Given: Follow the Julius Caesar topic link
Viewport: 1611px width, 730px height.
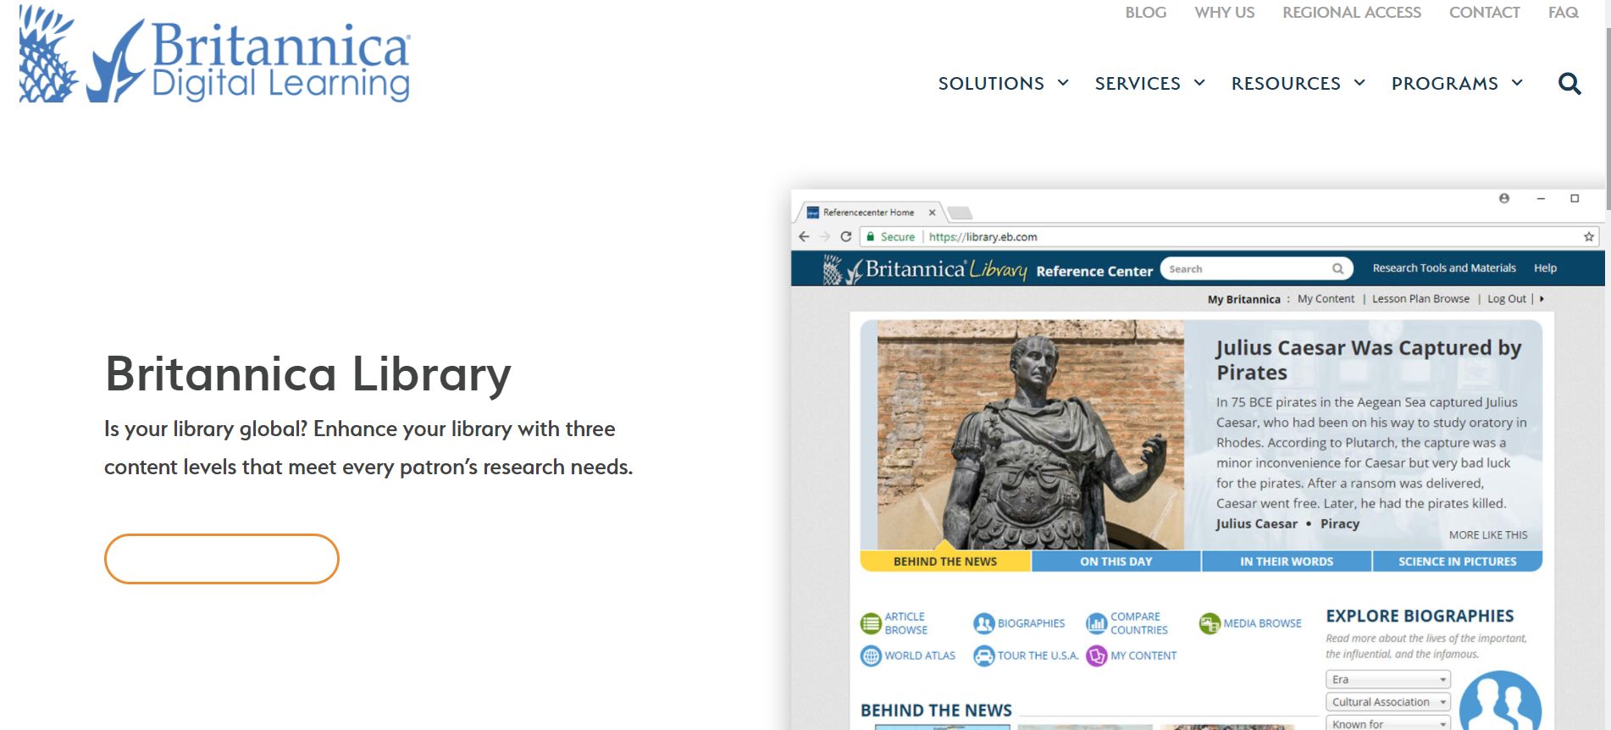Looking at the screenshot, I should [x=1256, y=524].
